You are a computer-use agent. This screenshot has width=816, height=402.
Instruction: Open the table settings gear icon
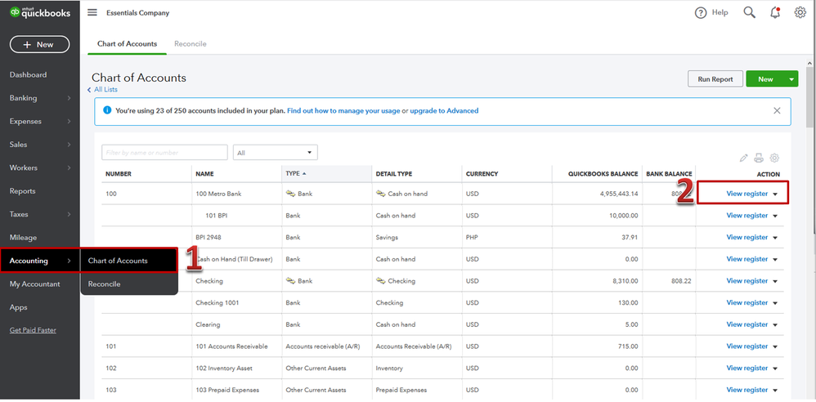coord(774,158)
